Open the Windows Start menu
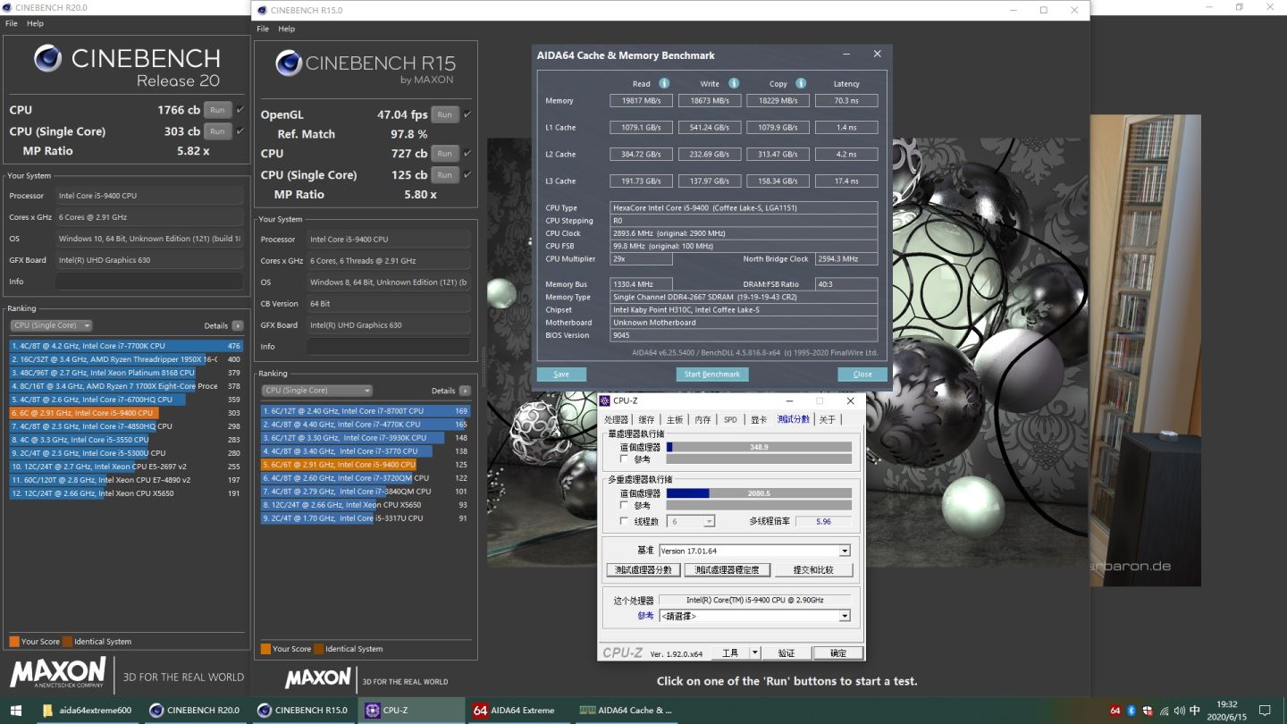The width and height of the screenshot is (1287, 724). pos(17,711)
